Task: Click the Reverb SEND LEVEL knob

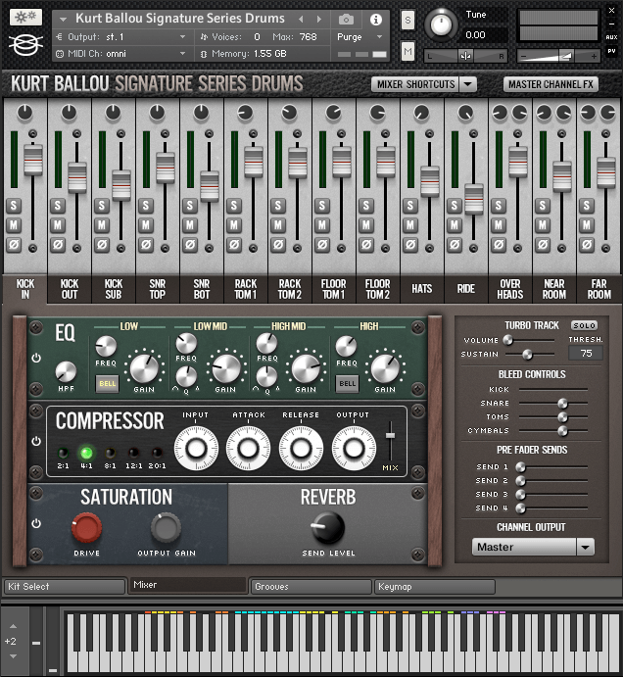Action: [x=328, y=528]
